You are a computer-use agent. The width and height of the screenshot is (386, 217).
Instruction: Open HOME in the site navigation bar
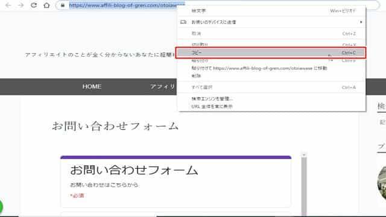92,87
